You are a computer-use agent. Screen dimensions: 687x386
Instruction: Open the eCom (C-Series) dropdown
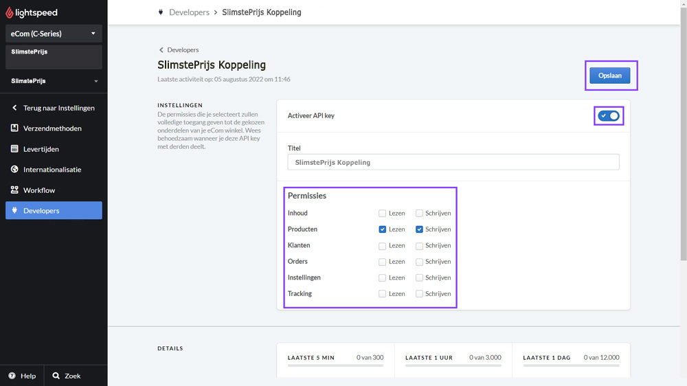pos(54,33)
